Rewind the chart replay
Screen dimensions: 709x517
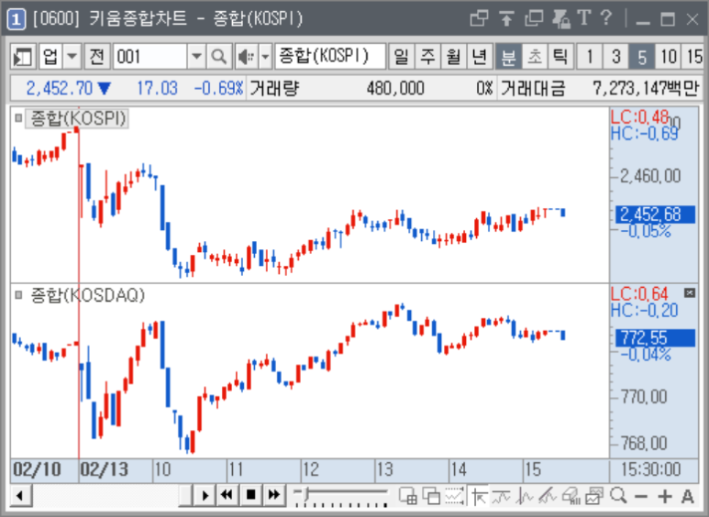point(227,495)
